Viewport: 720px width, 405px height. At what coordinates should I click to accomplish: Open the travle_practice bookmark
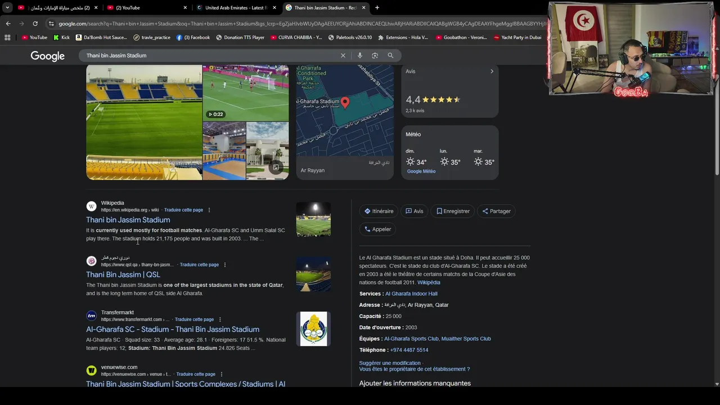pos(152,38)
